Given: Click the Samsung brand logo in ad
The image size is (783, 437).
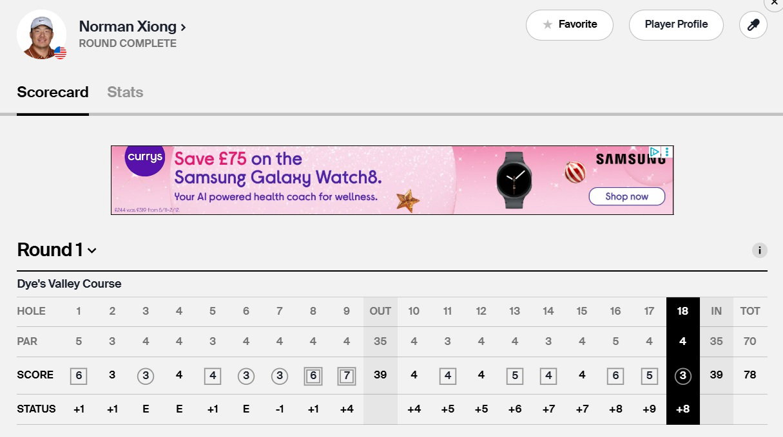Looking at the screenshot, I should [622, 159].
